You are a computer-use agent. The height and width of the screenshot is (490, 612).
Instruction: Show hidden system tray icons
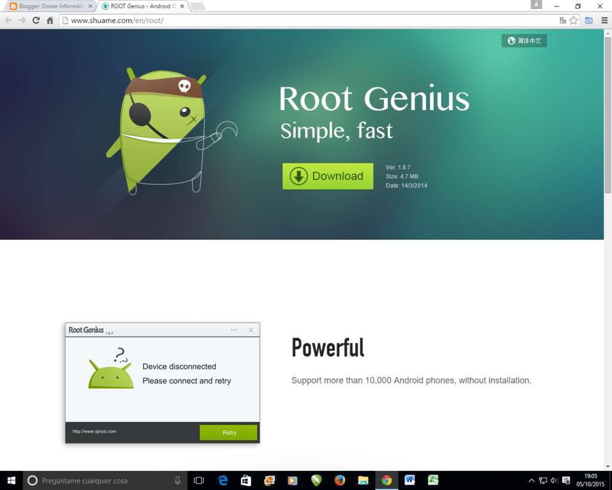[x=531, y=480]
